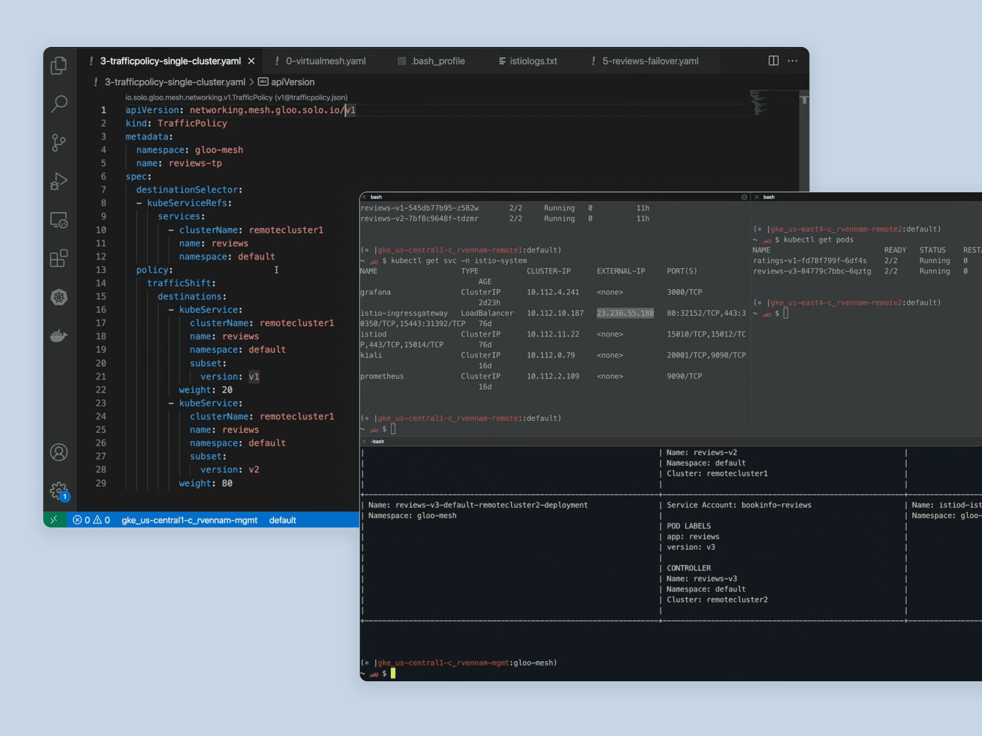Open the Manage gear icon
982x736 pixels.
pyautogui.click(x=59, y=491)
